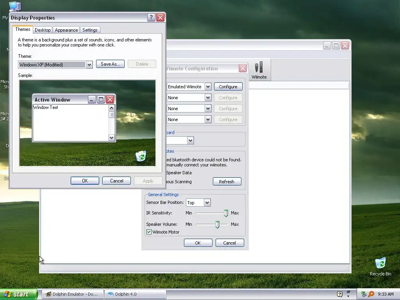
Task: Click Cancel in Wiimote Configuration
Action: (230, 243)
